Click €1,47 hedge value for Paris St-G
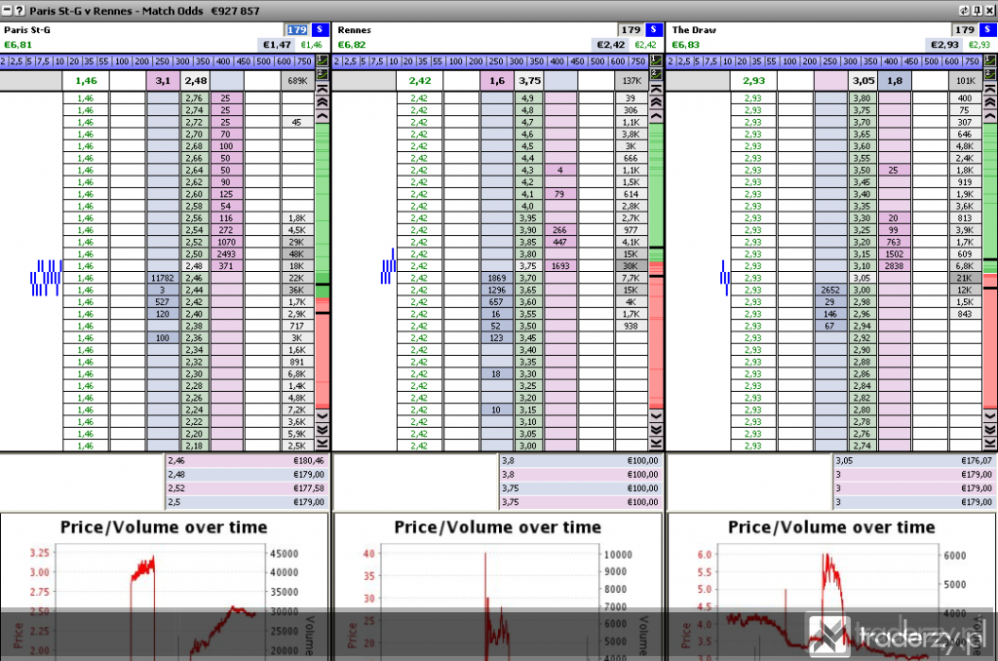Viewport: 998px width, 661px height. coord(277,45)
